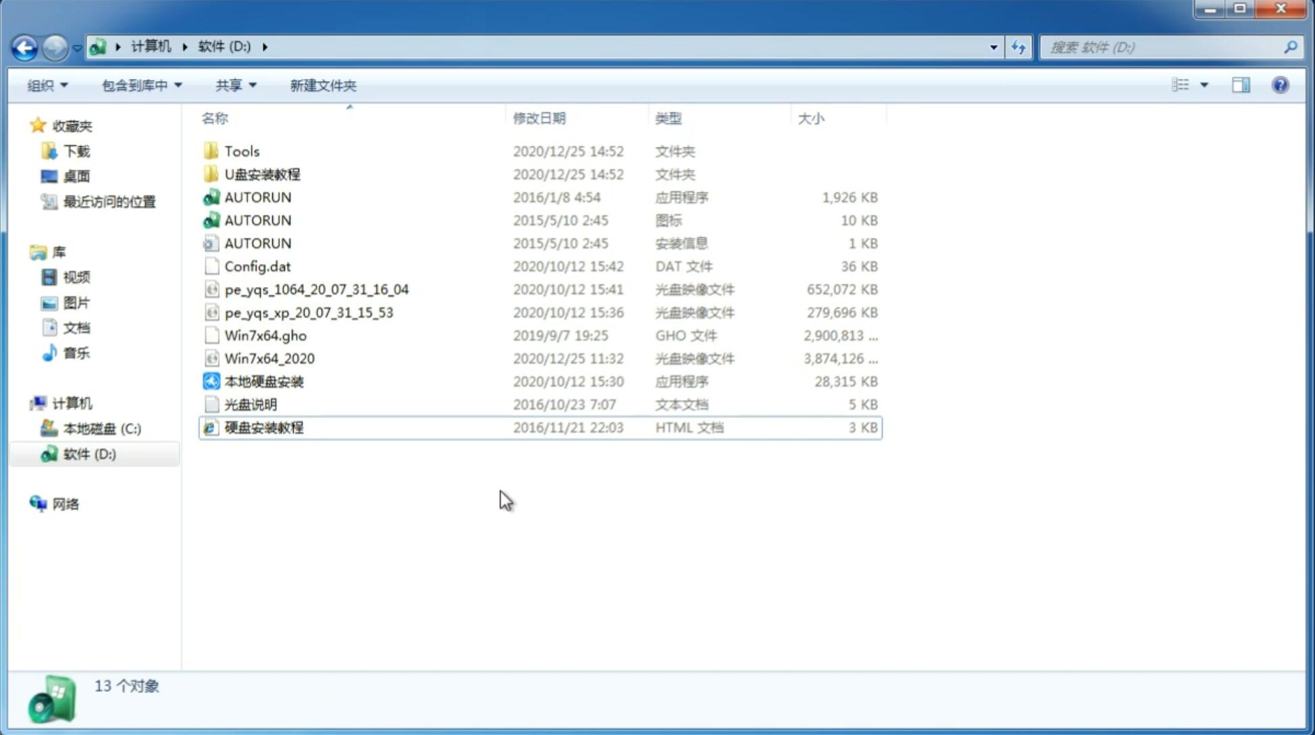Click 包含到库中 dropdown arrow

pyautogui.click(x=178, y=85)
